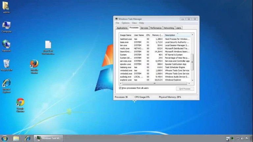Click Physical Memory: 28% status entry
The image size is (253, 142).
tap(170, 97)
